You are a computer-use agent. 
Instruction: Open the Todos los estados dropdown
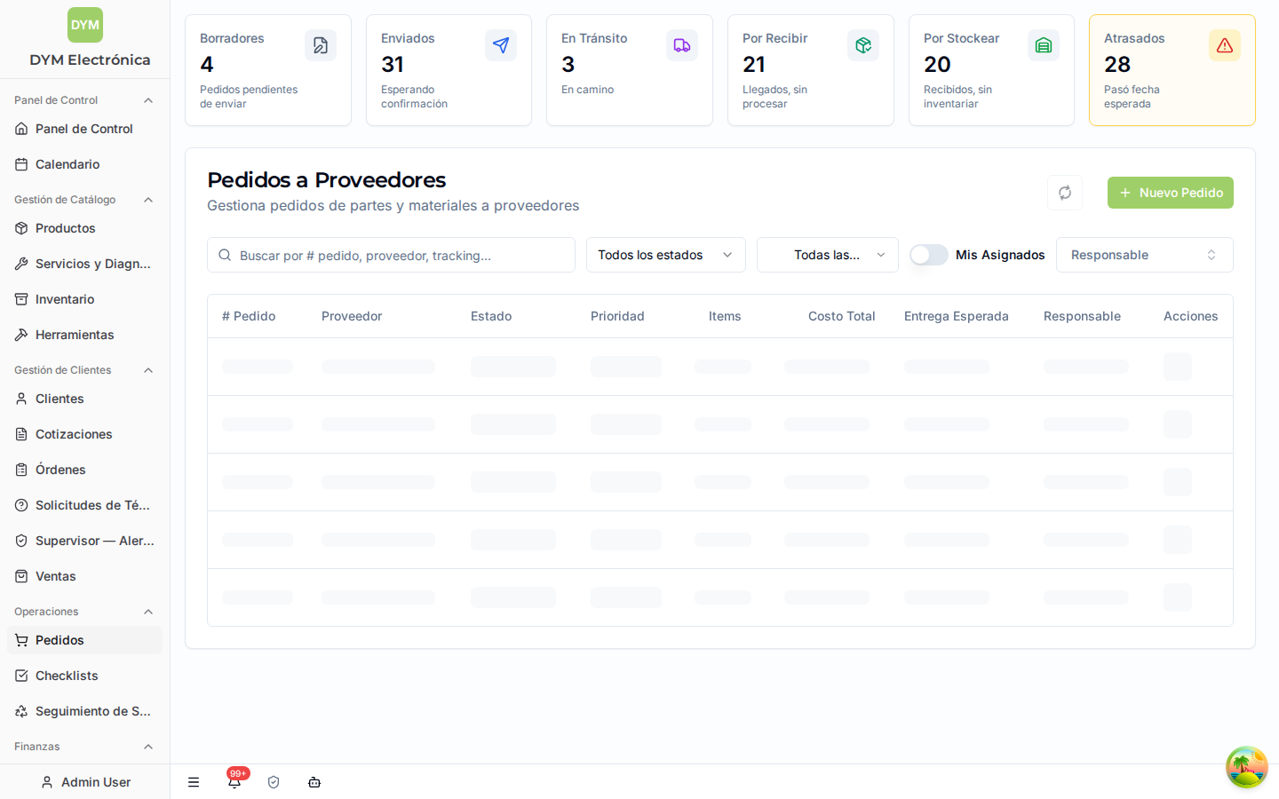coord(665,255)
